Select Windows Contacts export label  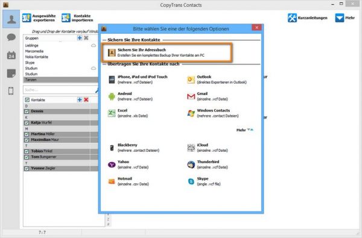[x=214, y=110]
